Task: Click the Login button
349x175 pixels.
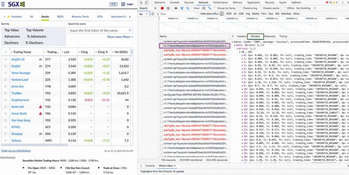Action: 130,4
